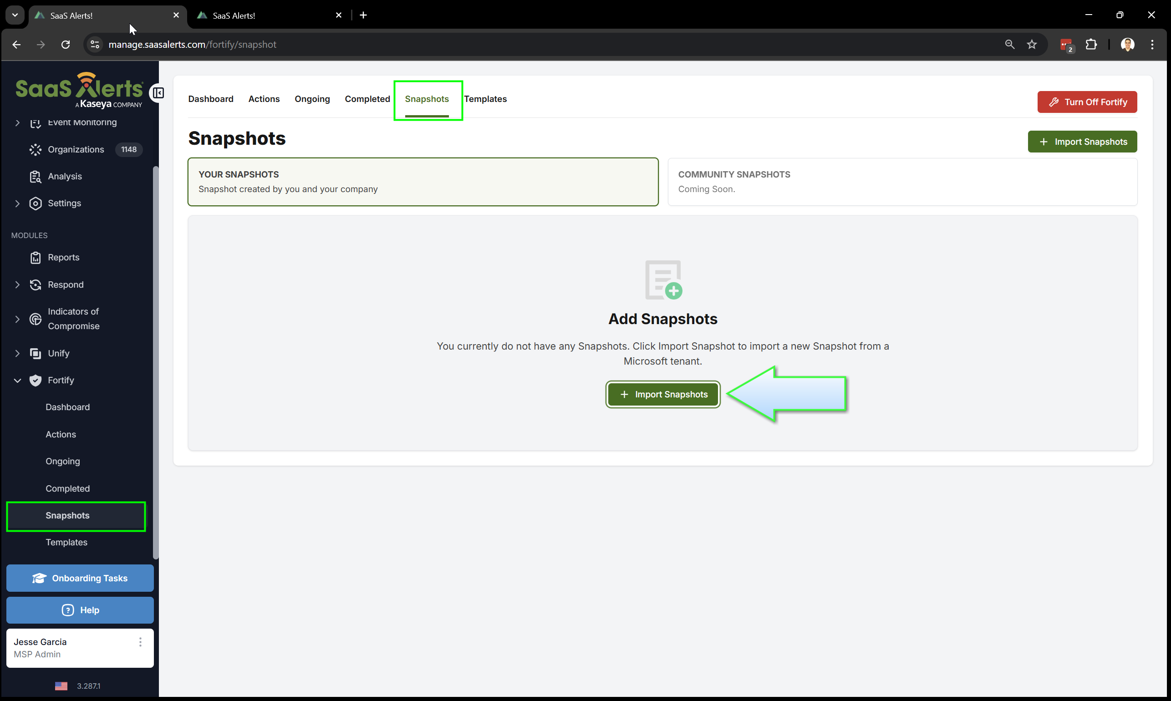Click the user menu three-dot icon
This screenshot has width=1171, height=701.
pyautogui.click(x=140, y=642)
